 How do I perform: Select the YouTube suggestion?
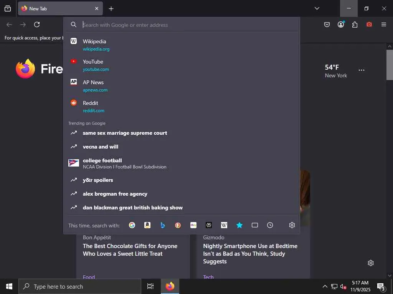pyautogui.click(x=182, y=65)
